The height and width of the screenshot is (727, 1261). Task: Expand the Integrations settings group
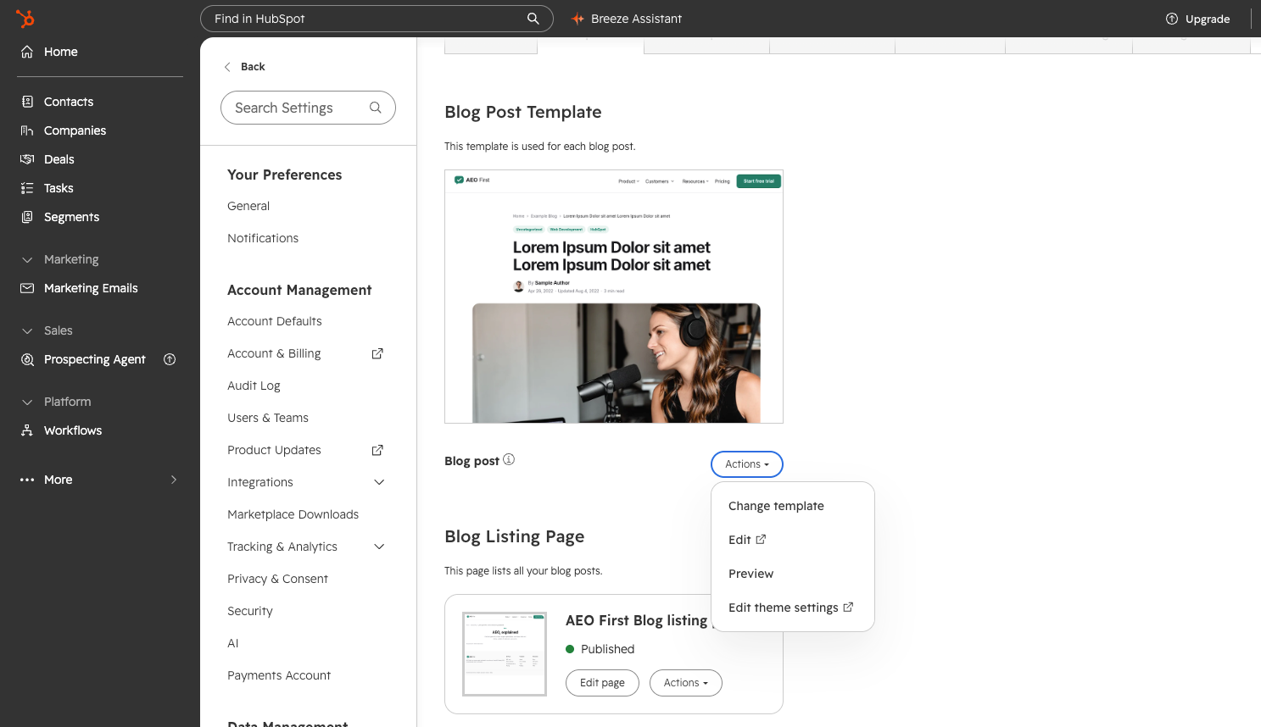click(379, 482)
